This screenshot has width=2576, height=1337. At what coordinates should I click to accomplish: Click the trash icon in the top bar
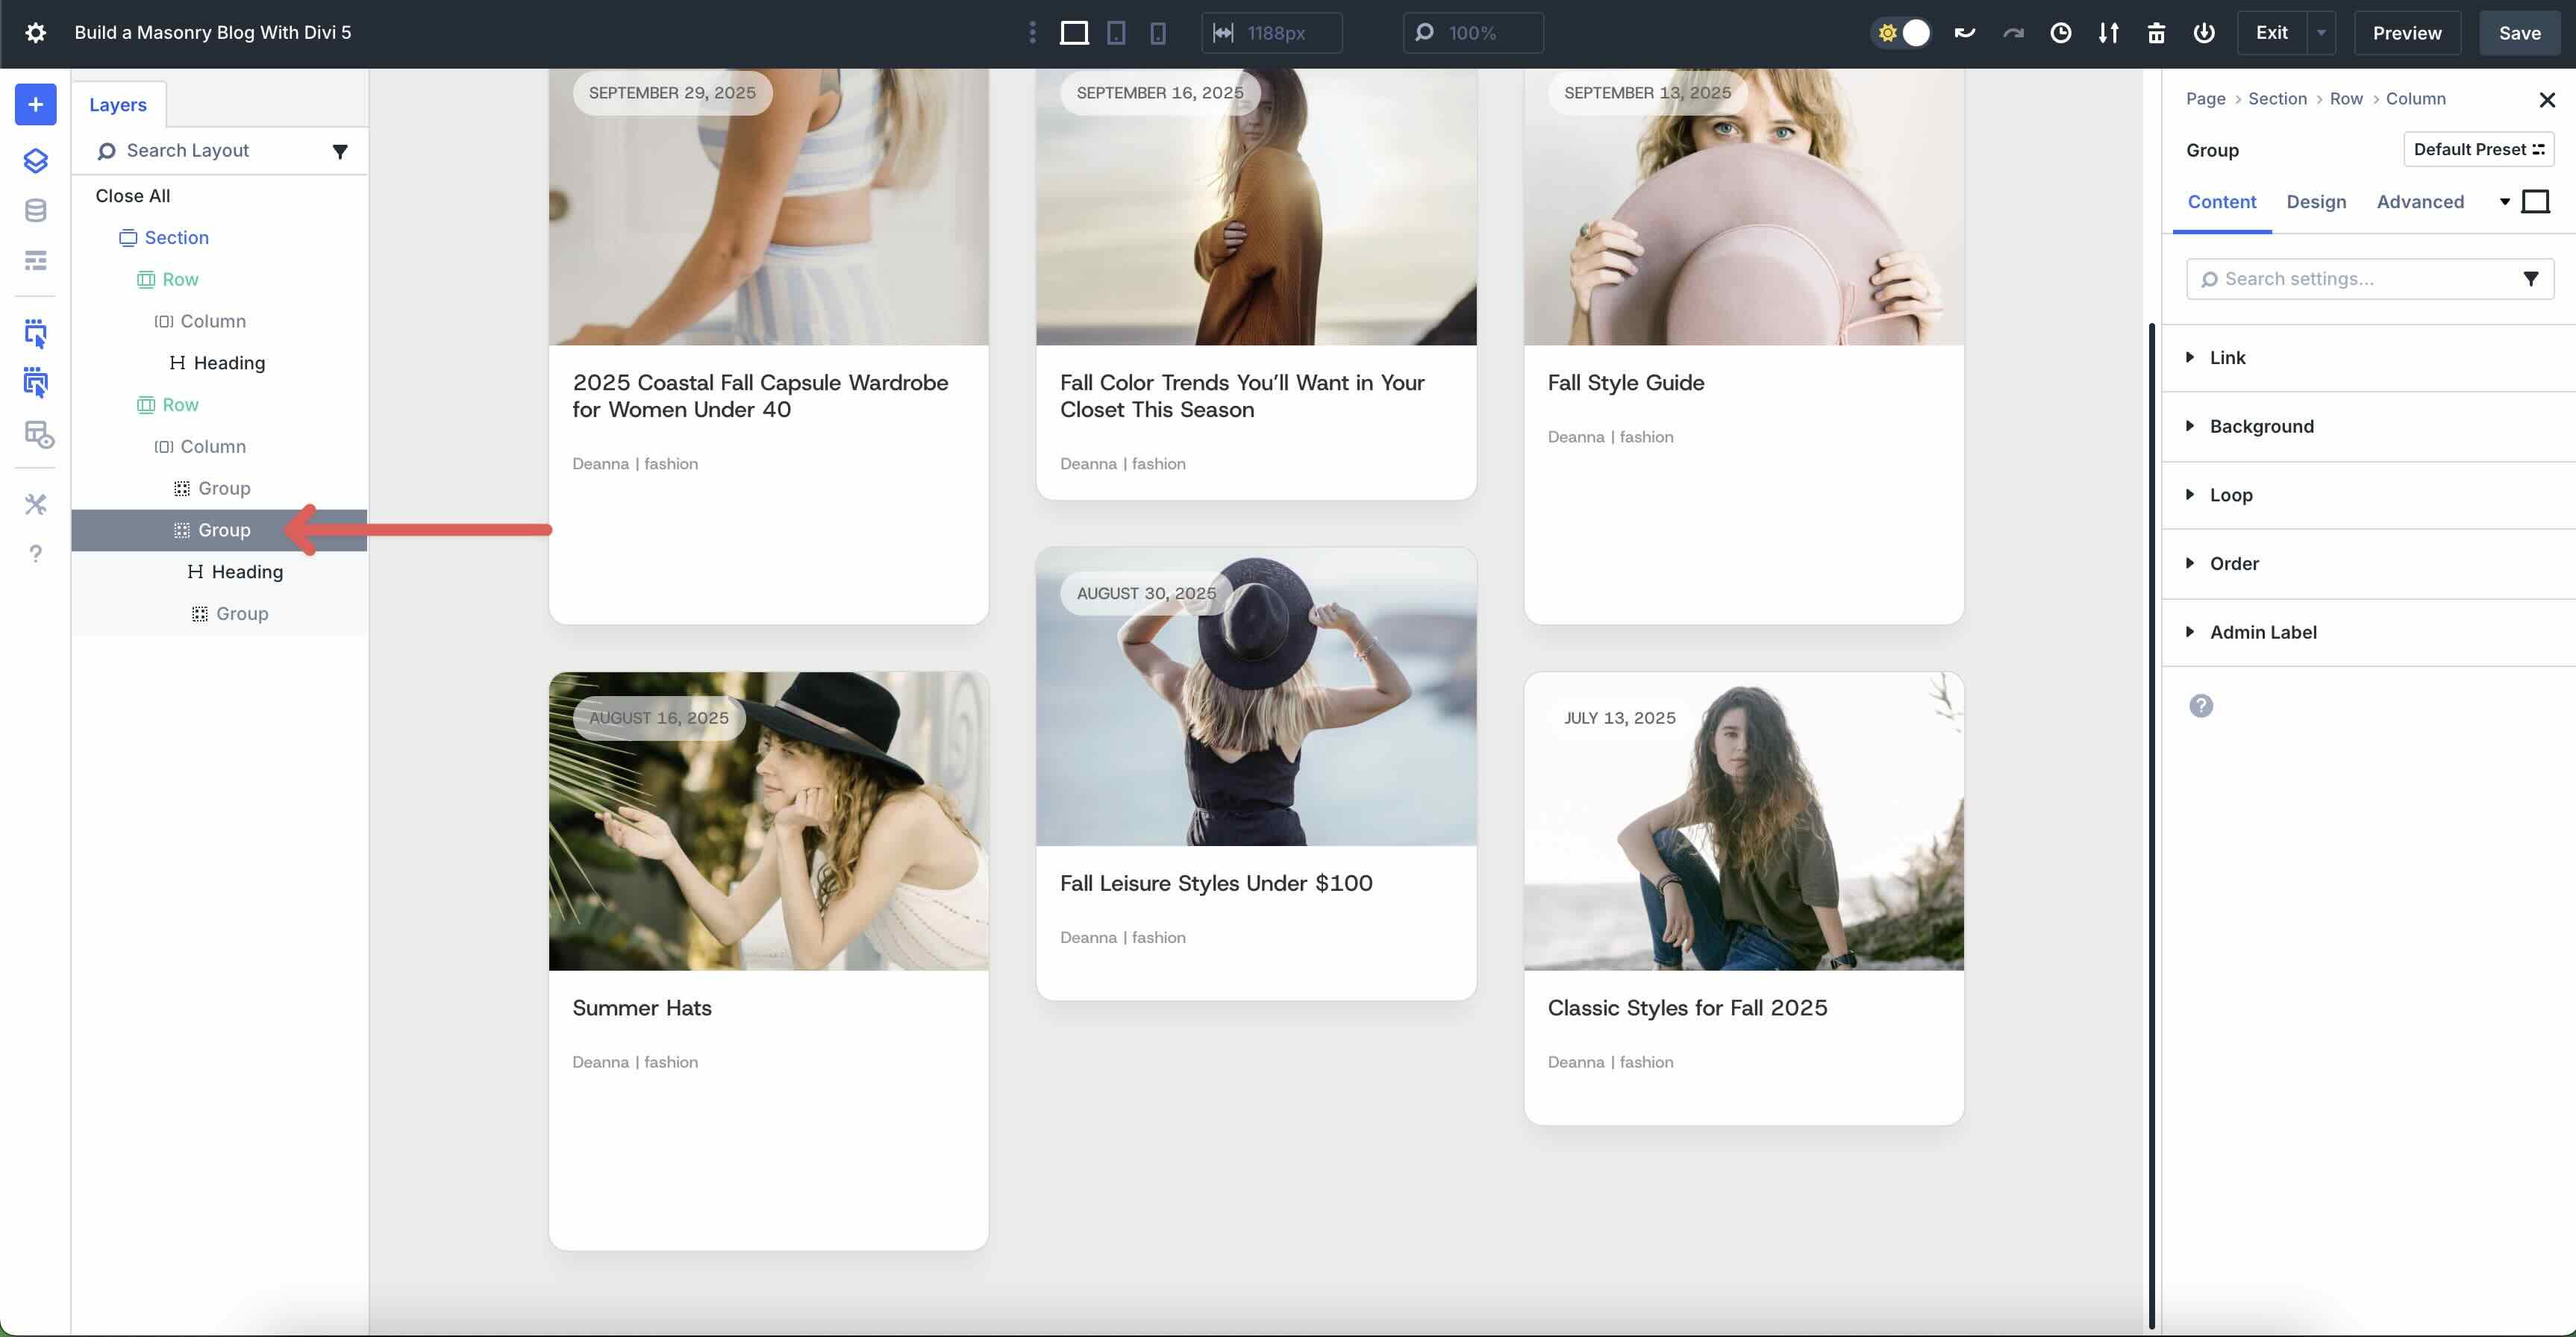pos(2156,32)
